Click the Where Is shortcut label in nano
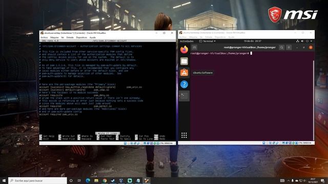This screenshot has height=184, width=328. click(x=87, y=136)
